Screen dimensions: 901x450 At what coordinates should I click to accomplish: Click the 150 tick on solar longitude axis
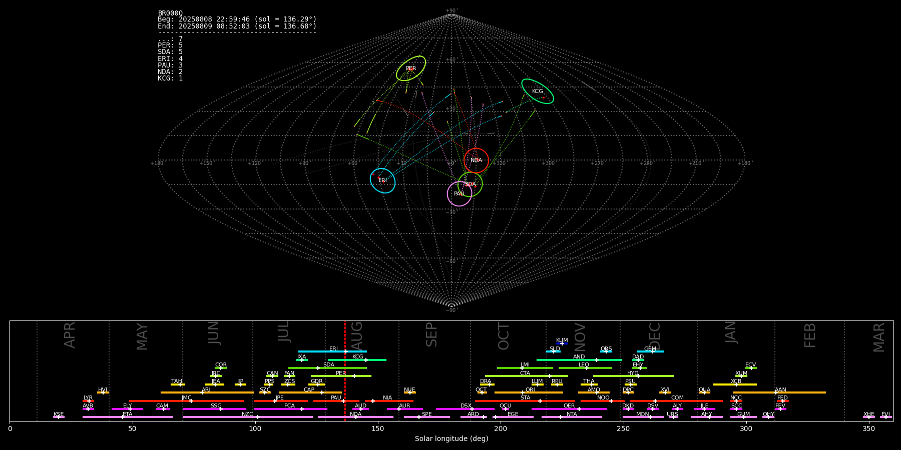(x=378, y=428)
